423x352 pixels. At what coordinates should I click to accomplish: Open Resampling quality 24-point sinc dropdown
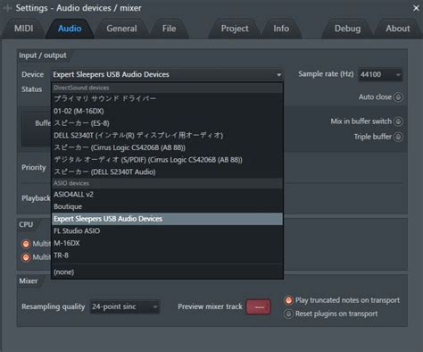pos(125,306)
